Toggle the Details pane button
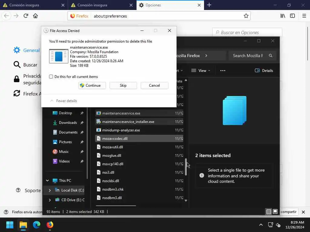Image resolution: width=310 pixels, height=232 pixels. (264, 70)
